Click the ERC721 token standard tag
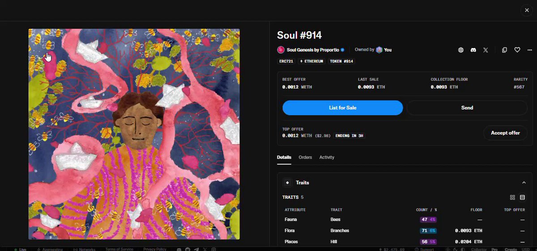 (x=286, y=61)
